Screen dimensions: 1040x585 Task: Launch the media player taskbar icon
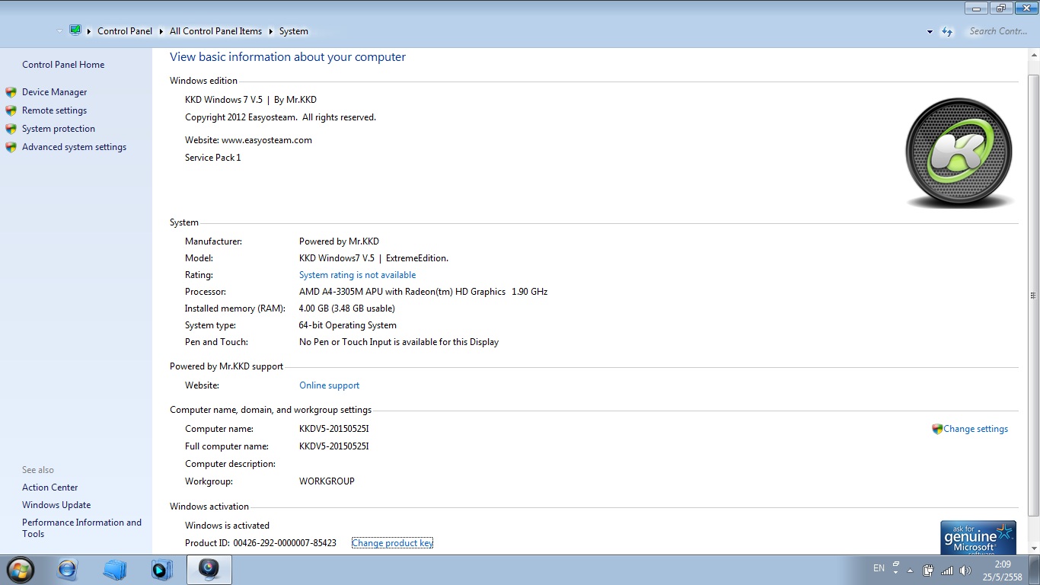162,570
